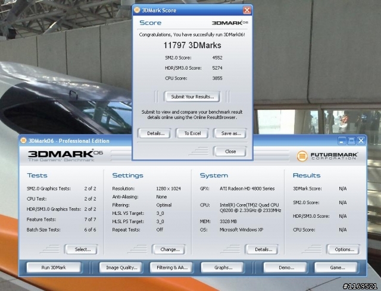Click the 3DMark06 logo in main window
The image size is (381, 291).
click(x=65, y=156)
